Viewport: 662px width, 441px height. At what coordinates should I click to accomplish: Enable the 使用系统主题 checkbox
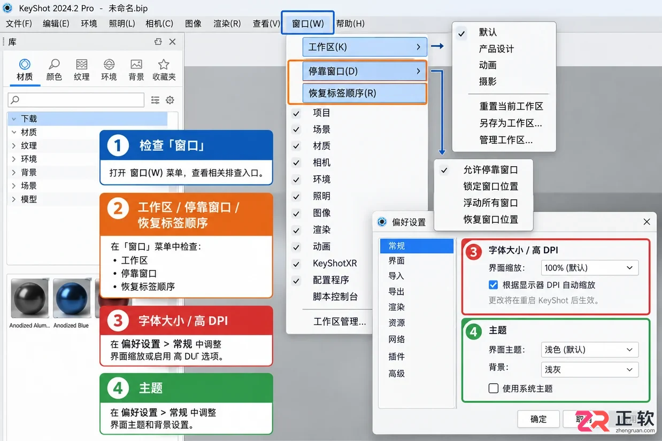494,389
